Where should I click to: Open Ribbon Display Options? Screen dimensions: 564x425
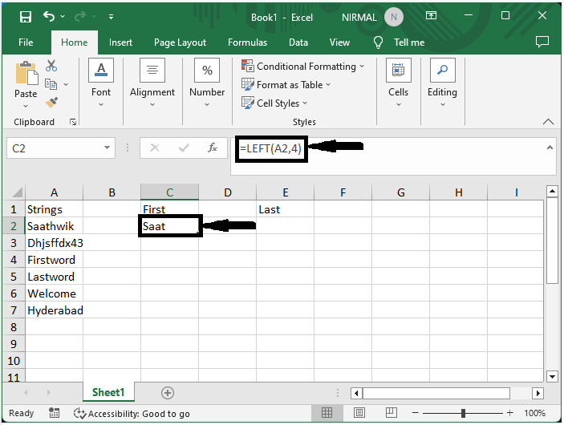click(431, 15)
